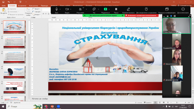Minimize Zoom video panel with dash icon
Viewport: 194px width, 109px height.
point(164,16)
